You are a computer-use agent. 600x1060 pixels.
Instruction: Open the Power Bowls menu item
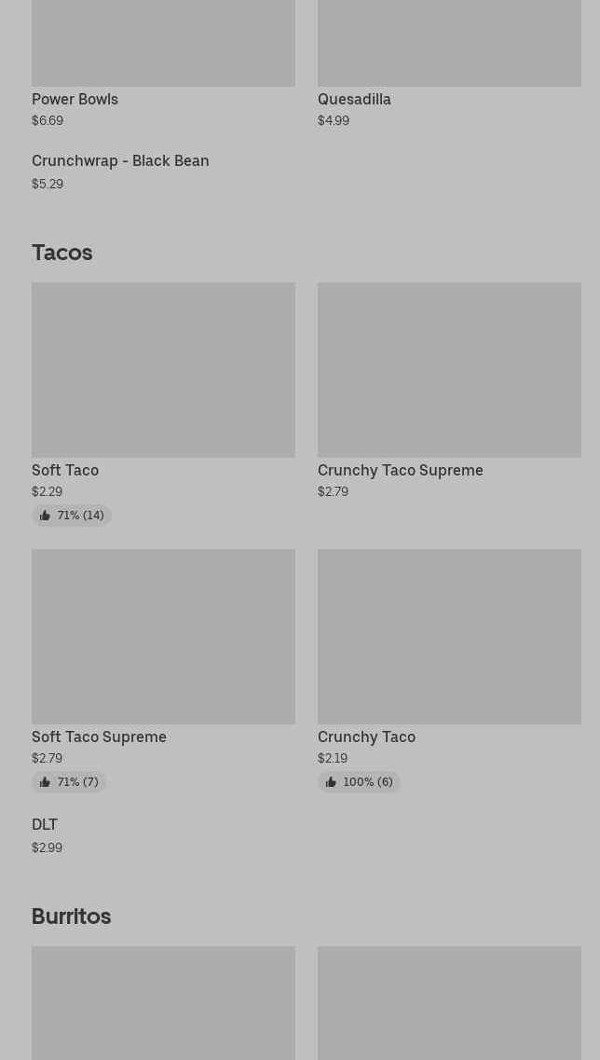coord(75,99)
